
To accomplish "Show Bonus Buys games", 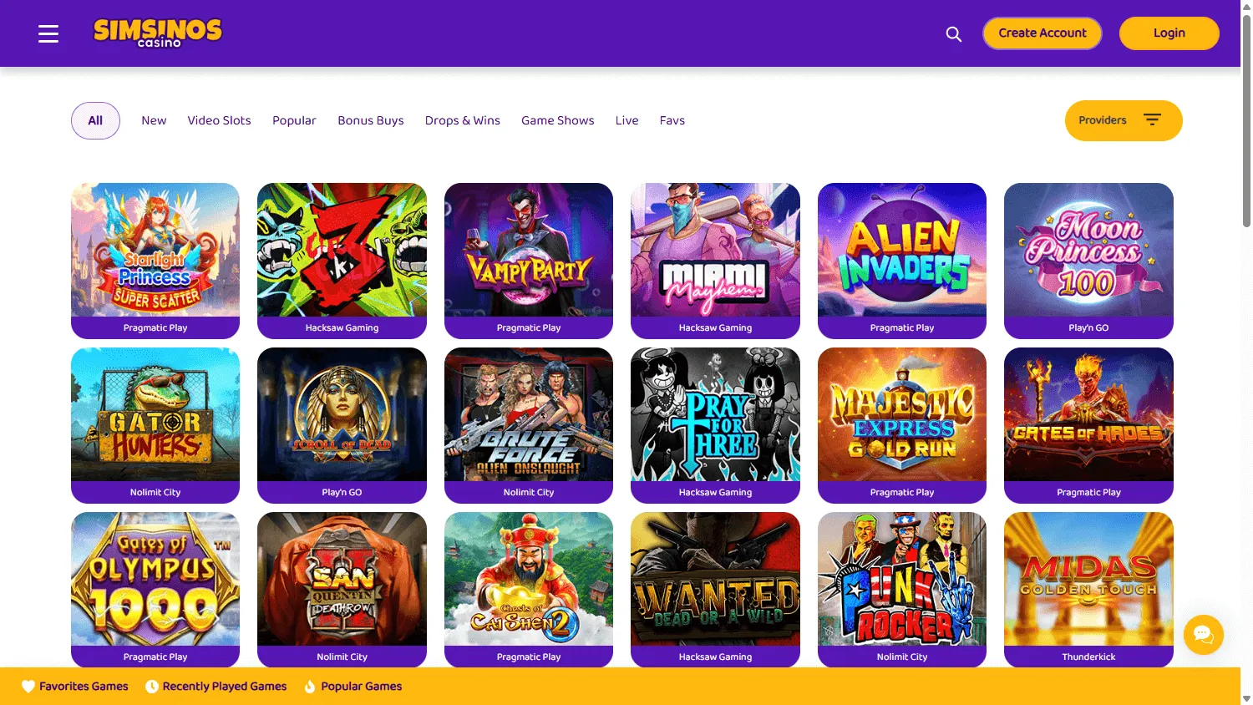I will click(x=371, y=120).
